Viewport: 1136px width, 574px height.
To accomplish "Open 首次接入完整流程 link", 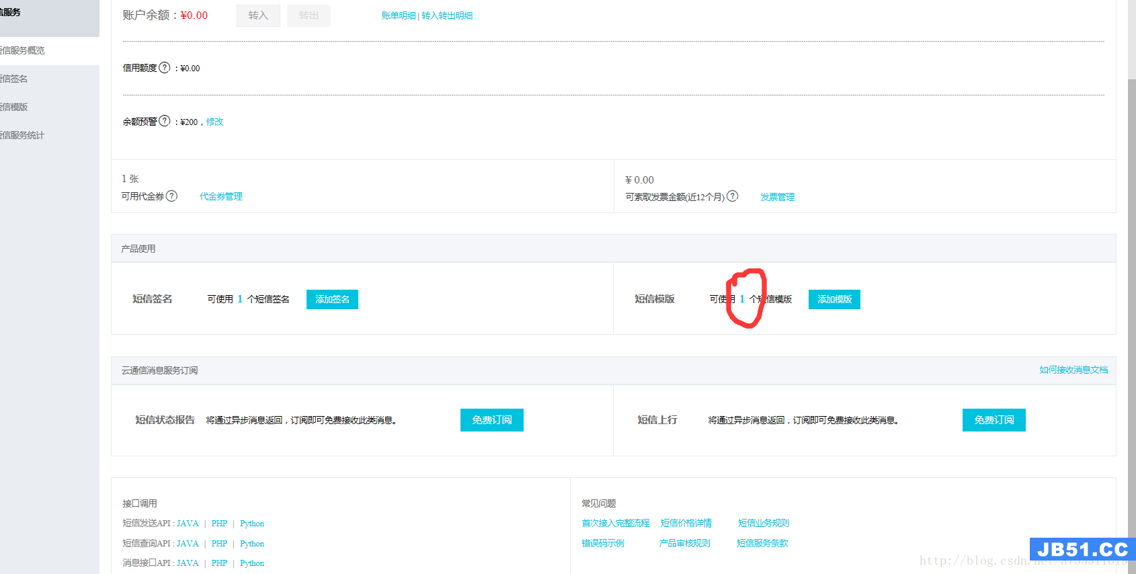I will click(616, 523).
